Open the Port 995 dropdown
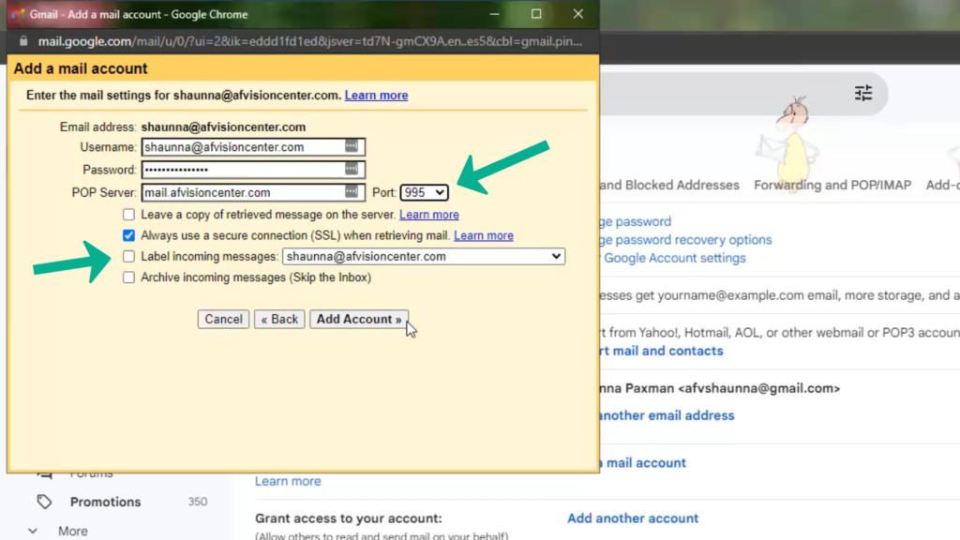960x540 pixels. (x=424, y=192)
